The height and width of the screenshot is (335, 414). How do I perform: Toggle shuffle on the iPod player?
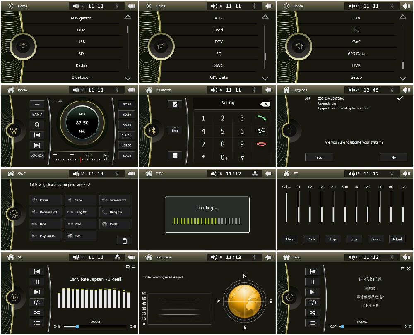(x=313, y=313)
